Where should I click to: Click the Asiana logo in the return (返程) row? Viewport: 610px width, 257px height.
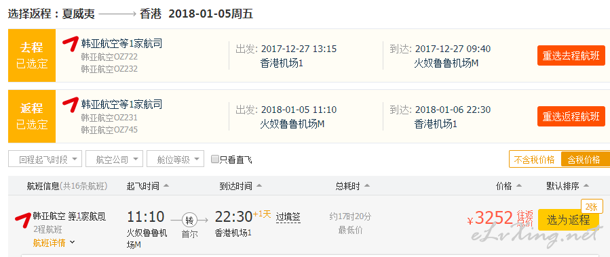(x=71, y=104)
